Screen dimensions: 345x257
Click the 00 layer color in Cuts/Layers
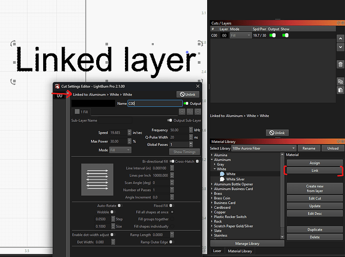point(224,35)
